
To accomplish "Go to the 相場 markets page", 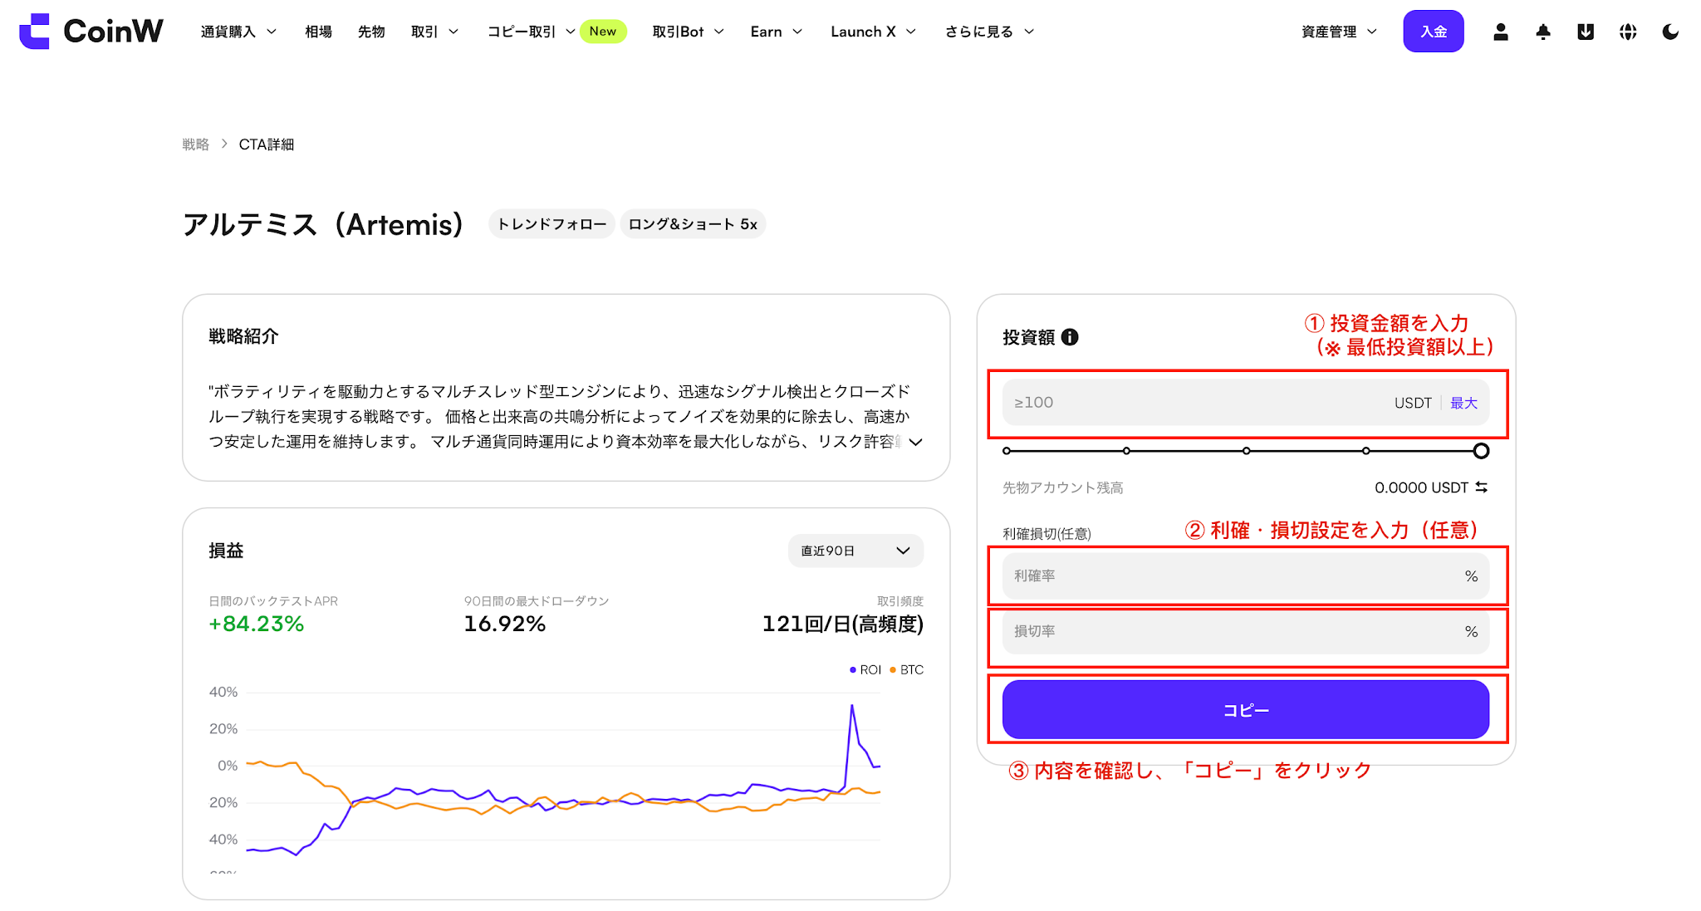I will coord(318,32).
